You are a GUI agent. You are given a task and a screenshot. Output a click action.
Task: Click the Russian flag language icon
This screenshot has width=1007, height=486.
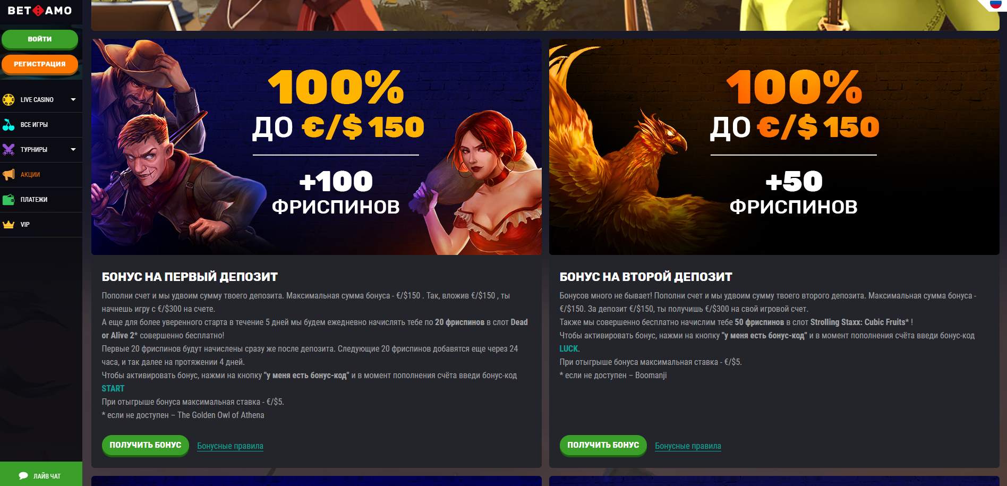[x=996, y=4]
